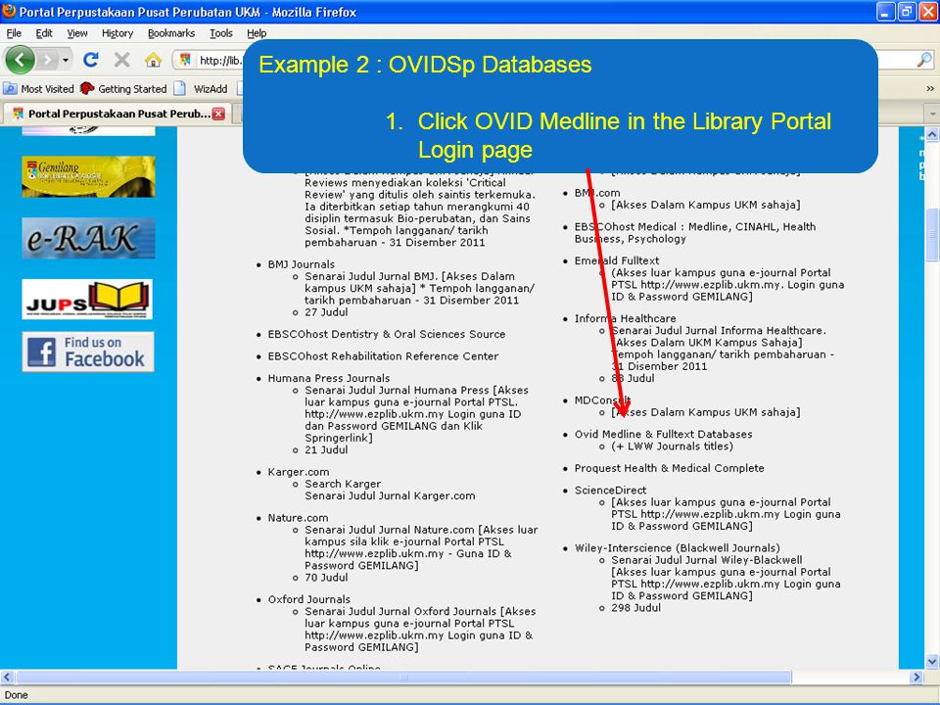The height and width of the screenshot is (705, 940).
Task: Click the '70 Judul' text
Action: [x=325, y=578]
